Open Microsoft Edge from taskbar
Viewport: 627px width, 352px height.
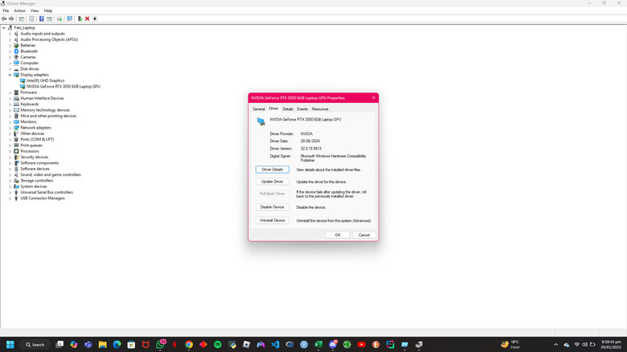(x=117, y=345)
